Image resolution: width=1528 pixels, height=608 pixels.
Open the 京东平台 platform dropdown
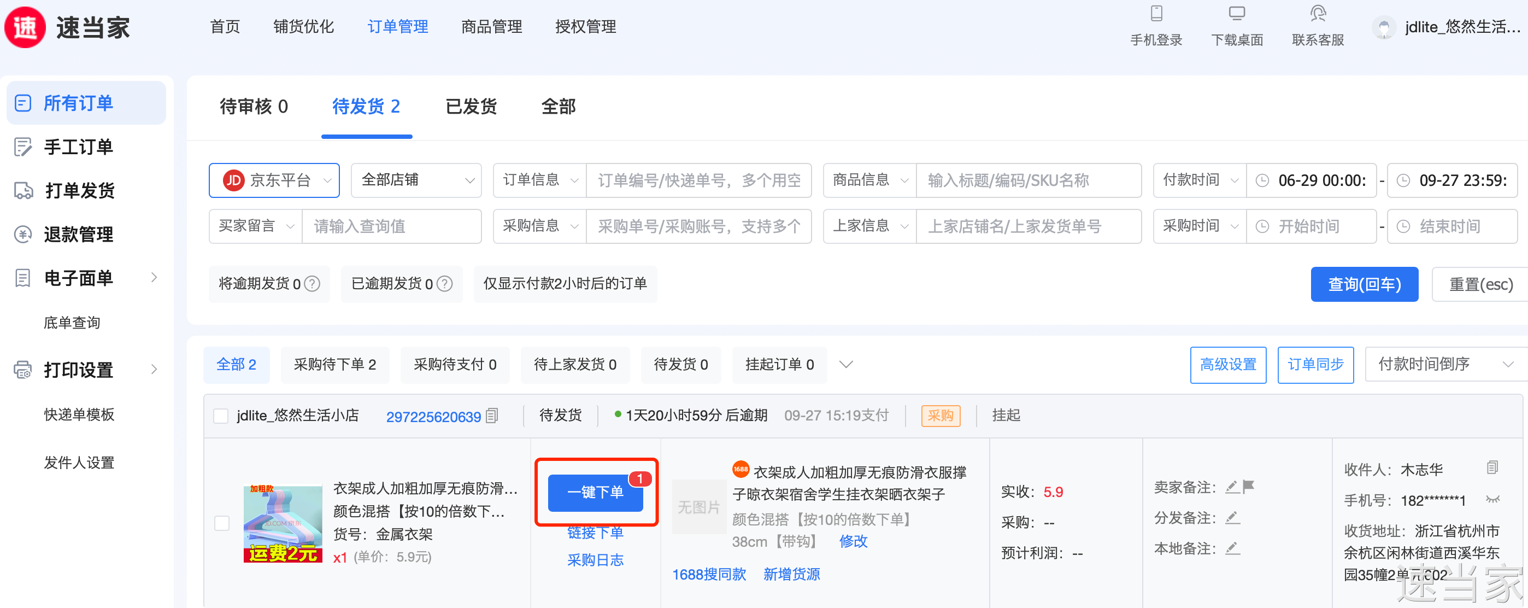tap(274, 180)
